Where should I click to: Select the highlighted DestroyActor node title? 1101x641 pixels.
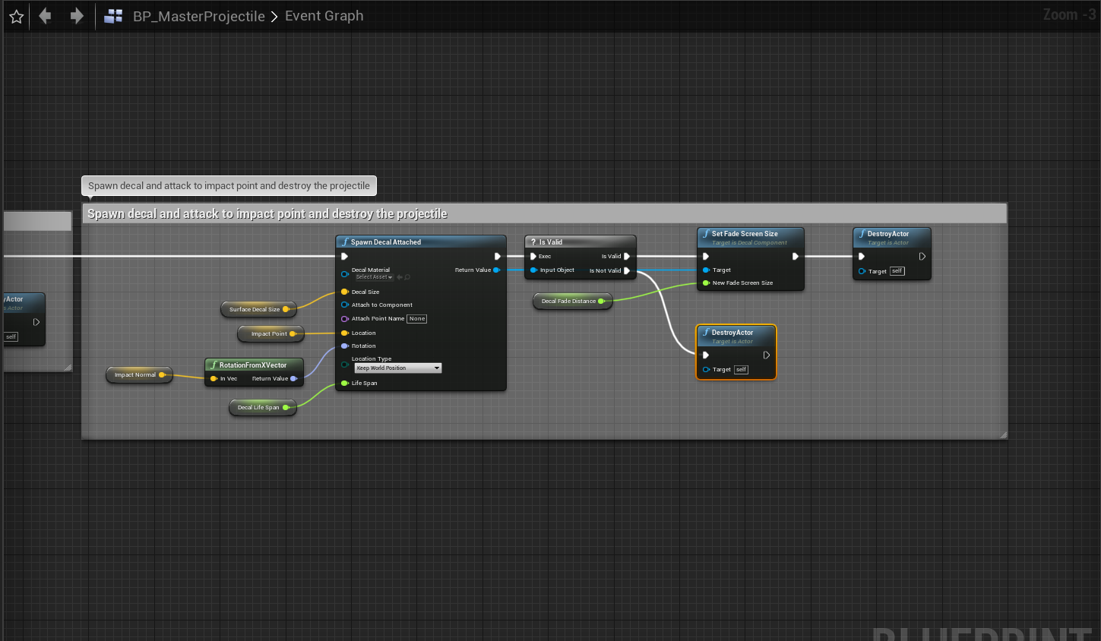click(x=732, y=333)
